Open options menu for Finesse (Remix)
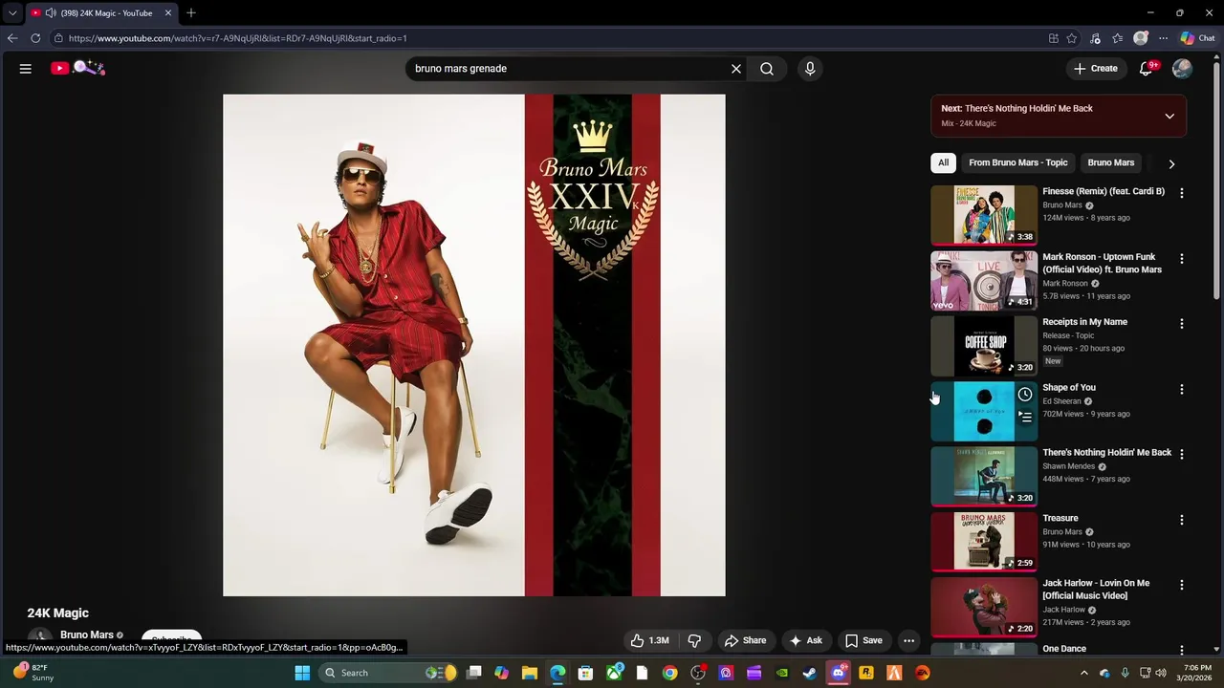This screenshot has width=1224, height=688. point(1182,193)
